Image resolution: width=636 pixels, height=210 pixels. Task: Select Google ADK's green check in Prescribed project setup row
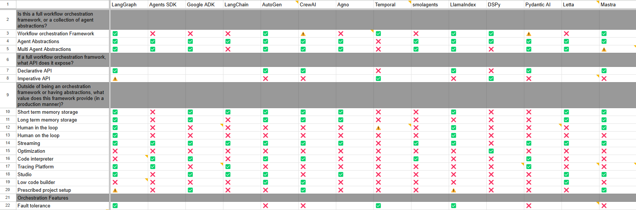pyautogui.click(x=190, y=190)
